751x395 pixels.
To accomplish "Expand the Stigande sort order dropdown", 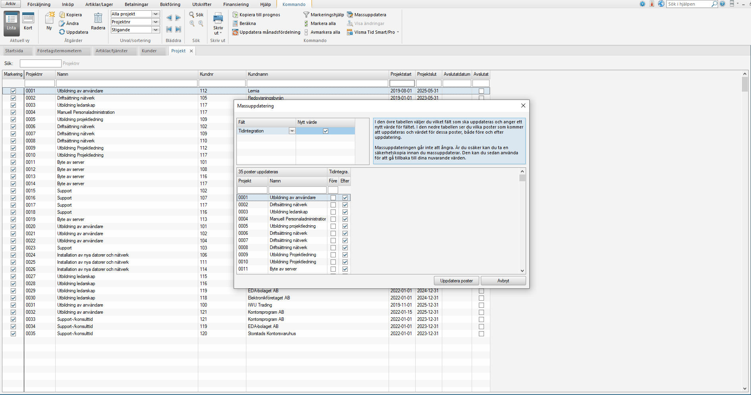I will tap(156, 30).
